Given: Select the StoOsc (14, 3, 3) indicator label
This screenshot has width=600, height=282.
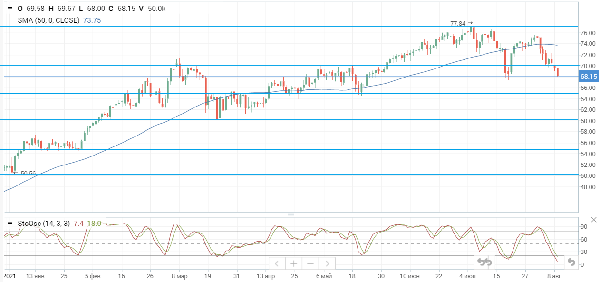Looking at the screenshot, I should click(x=44, y=223).
